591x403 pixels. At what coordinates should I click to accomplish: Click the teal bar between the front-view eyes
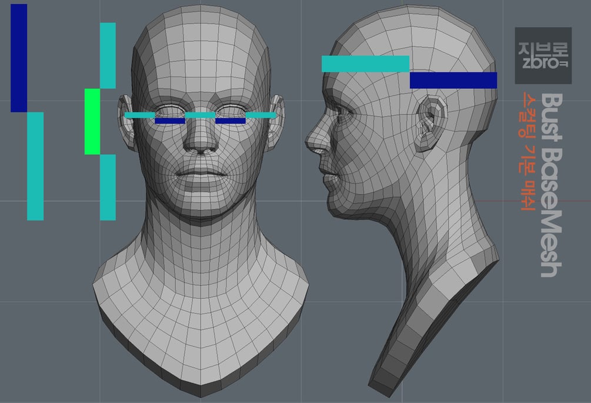pos(200,115)
